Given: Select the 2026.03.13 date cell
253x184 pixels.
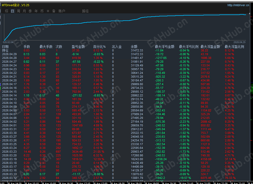Looking at the screenshot, I should coord(9,174).
